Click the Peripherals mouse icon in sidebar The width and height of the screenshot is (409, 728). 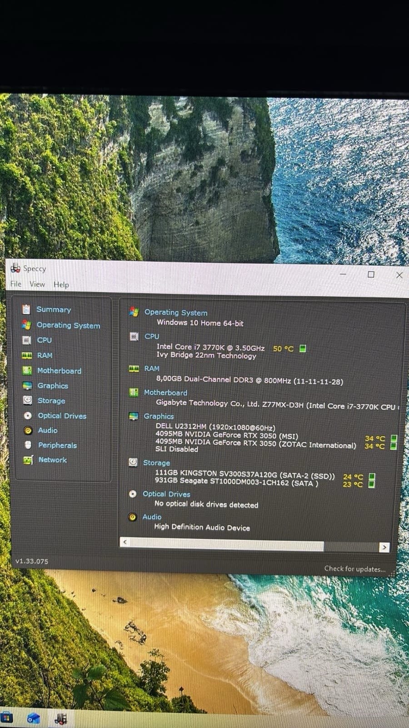coord(28,445)
